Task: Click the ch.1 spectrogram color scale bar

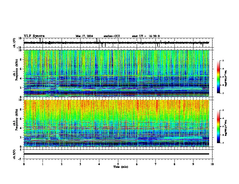Action: [218, 77]
